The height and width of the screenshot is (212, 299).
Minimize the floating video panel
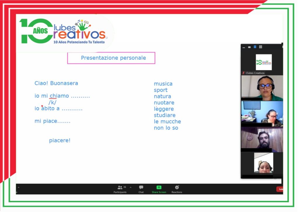click(244, 47)
